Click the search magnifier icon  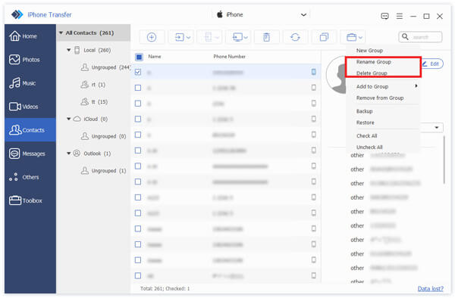(x=405, y=37)
